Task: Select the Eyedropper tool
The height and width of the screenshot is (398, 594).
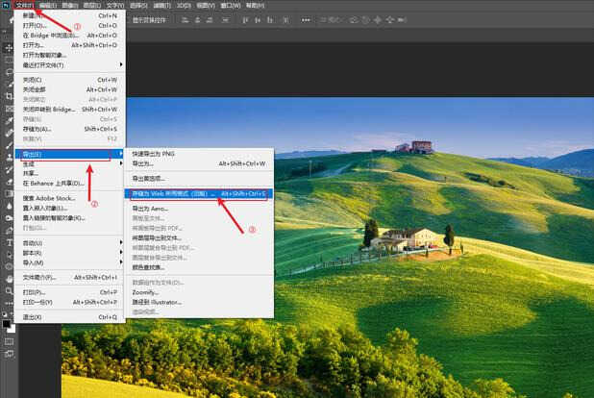Action: [9, 120]
